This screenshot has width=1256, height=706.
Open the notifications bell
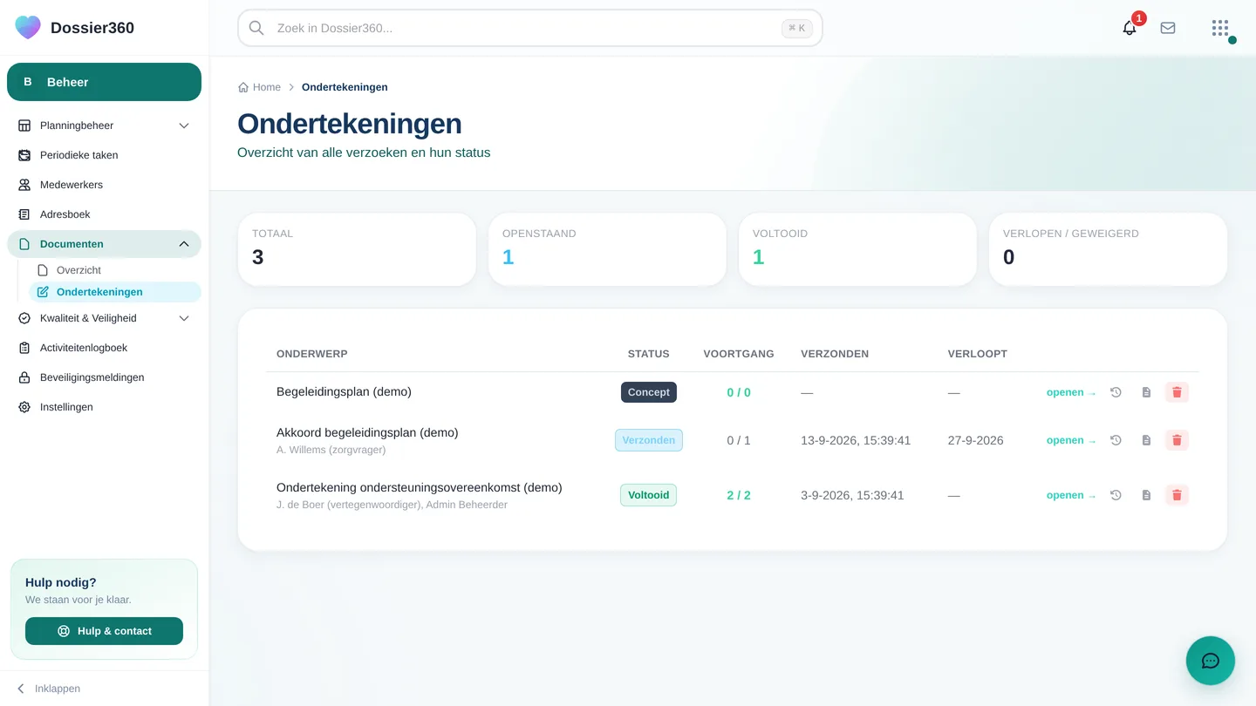tap(1130, 28)
